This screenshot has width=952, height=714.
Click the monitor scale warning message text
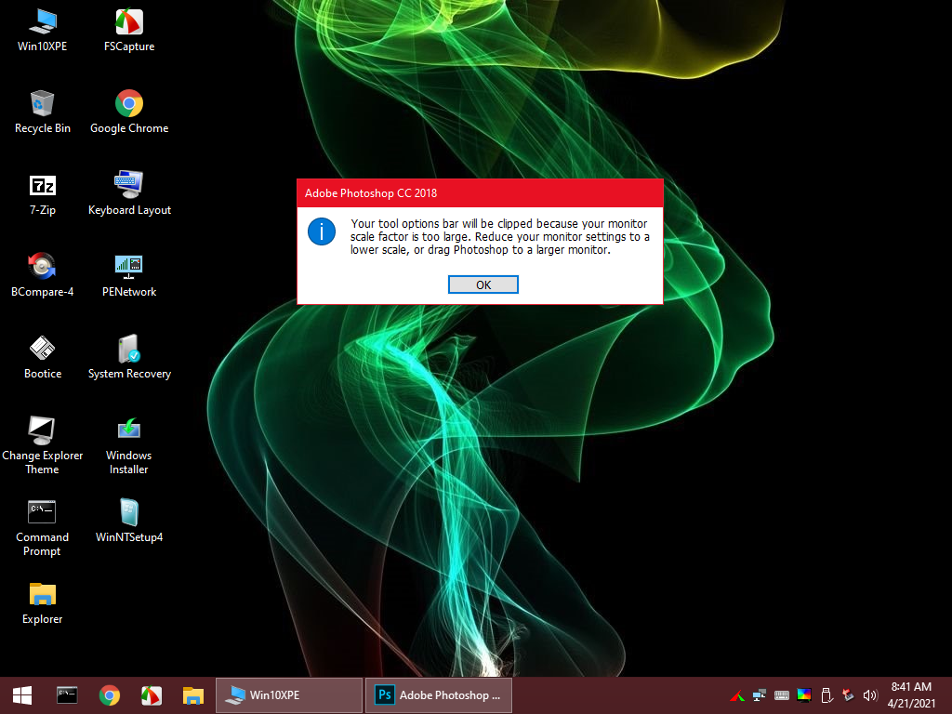pyautogui.click(x=499, y=237)
